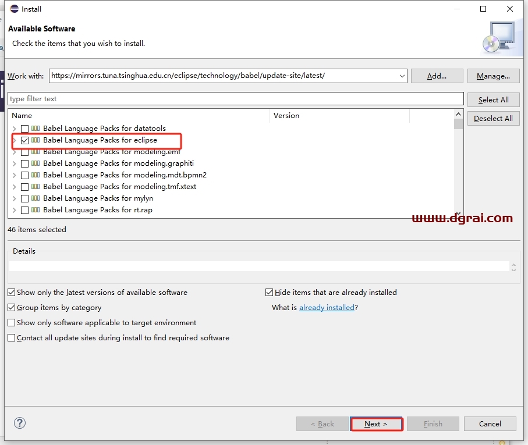528x445 pixels.
Task: Expand the mylyn language packs node
Action: pyautogui.click(x=14, y=198)
